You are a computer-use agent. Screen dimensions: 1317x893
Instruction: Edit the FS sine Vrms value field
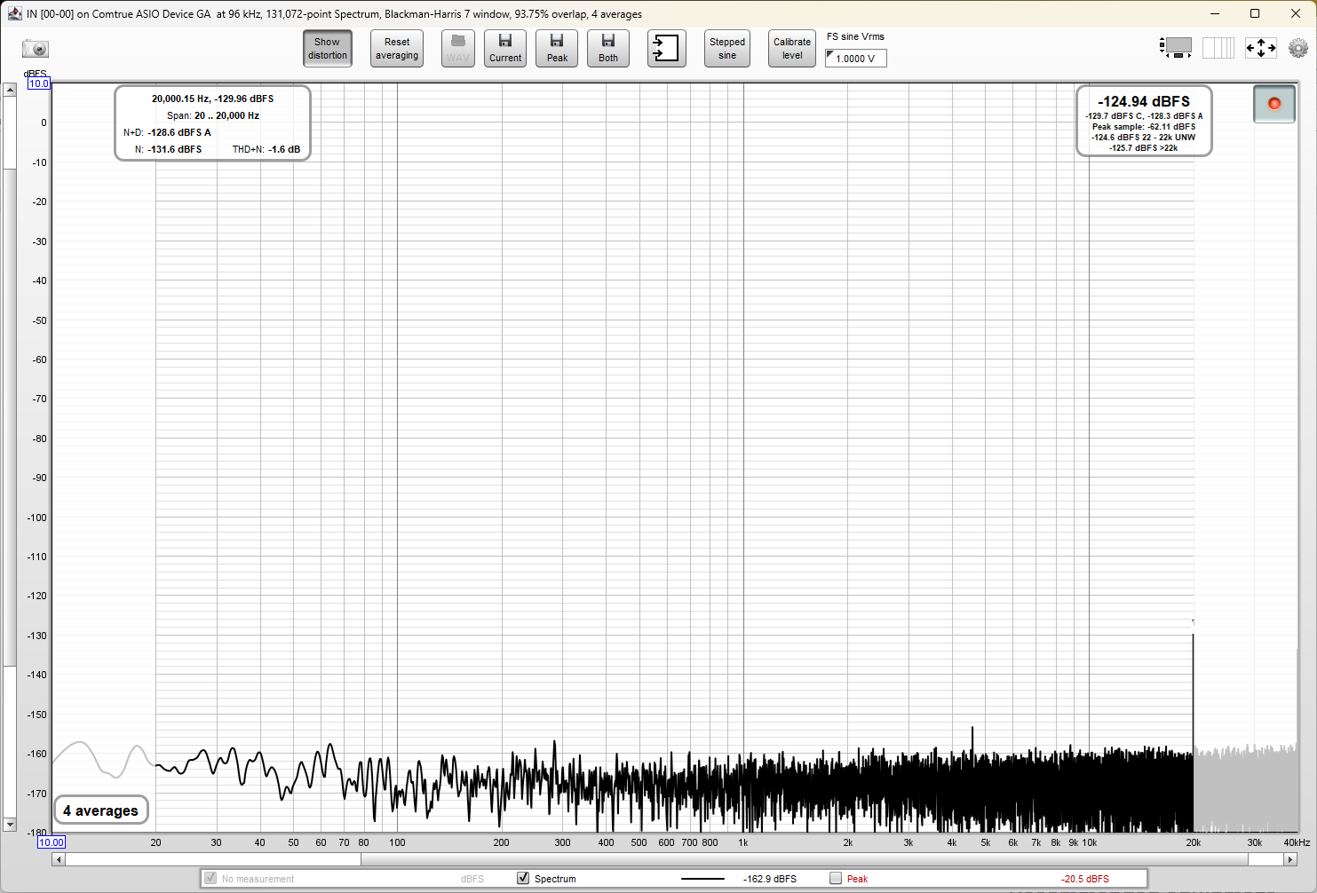point(856,59)
